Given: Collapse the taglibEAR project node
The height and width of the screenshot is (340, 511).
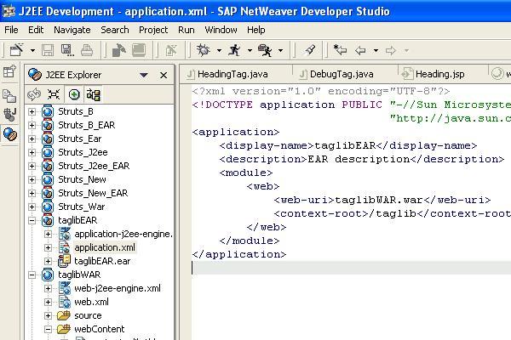Looking at the screenshot, I should pyautogui.click(x=33, y=220).
